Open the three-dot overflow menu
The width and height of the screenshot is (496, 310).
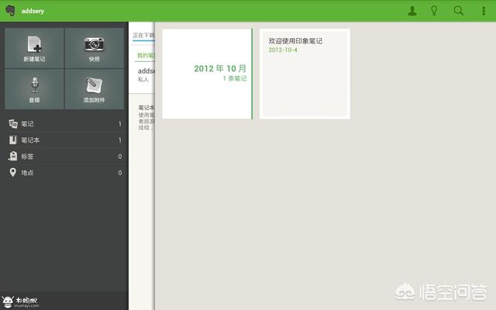tap(484, 11)
